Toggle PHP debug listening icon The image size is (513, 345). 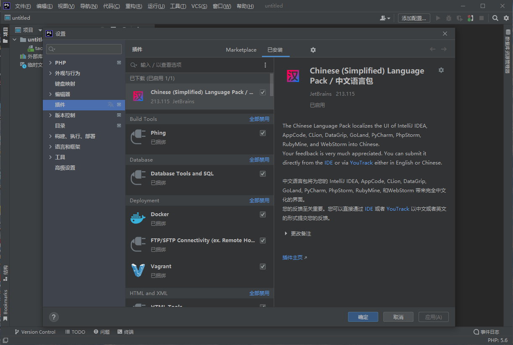(x=471, y=18)
